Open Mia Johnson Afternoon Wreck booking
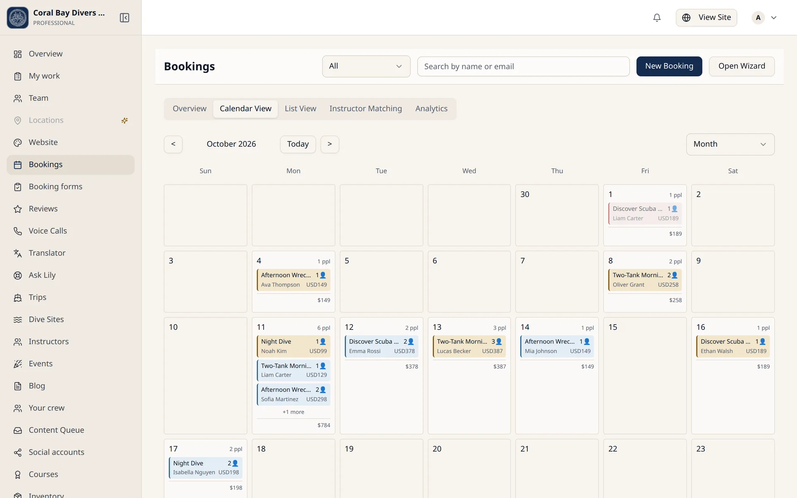The image size is (797, 498). [557, 346]
